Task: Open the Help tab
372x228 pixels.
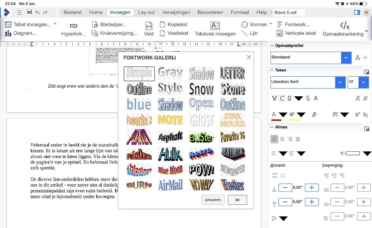Action: (x=262, y=12)
